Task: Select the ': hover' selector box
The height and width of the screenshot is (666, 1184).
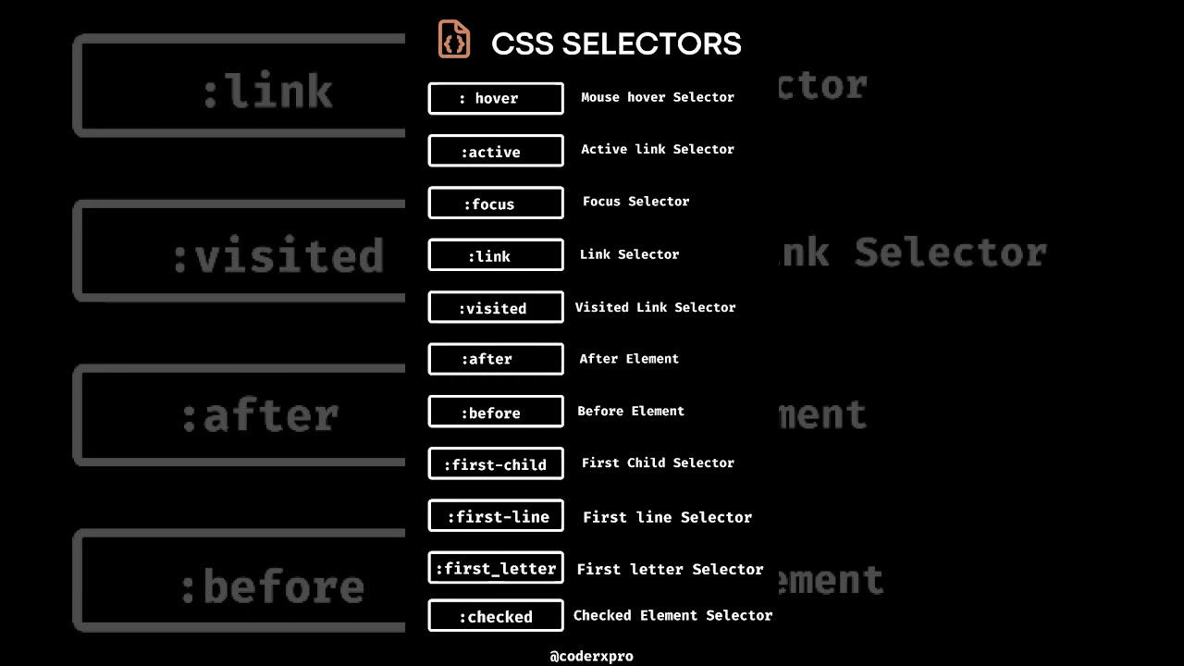Action: pos(496,99)
